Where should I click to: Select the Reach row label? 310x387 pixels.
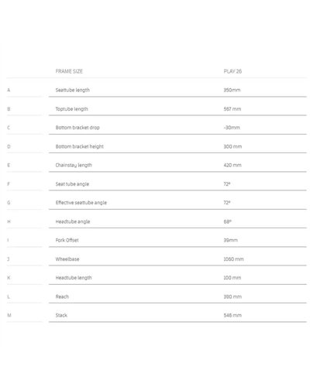62,296
